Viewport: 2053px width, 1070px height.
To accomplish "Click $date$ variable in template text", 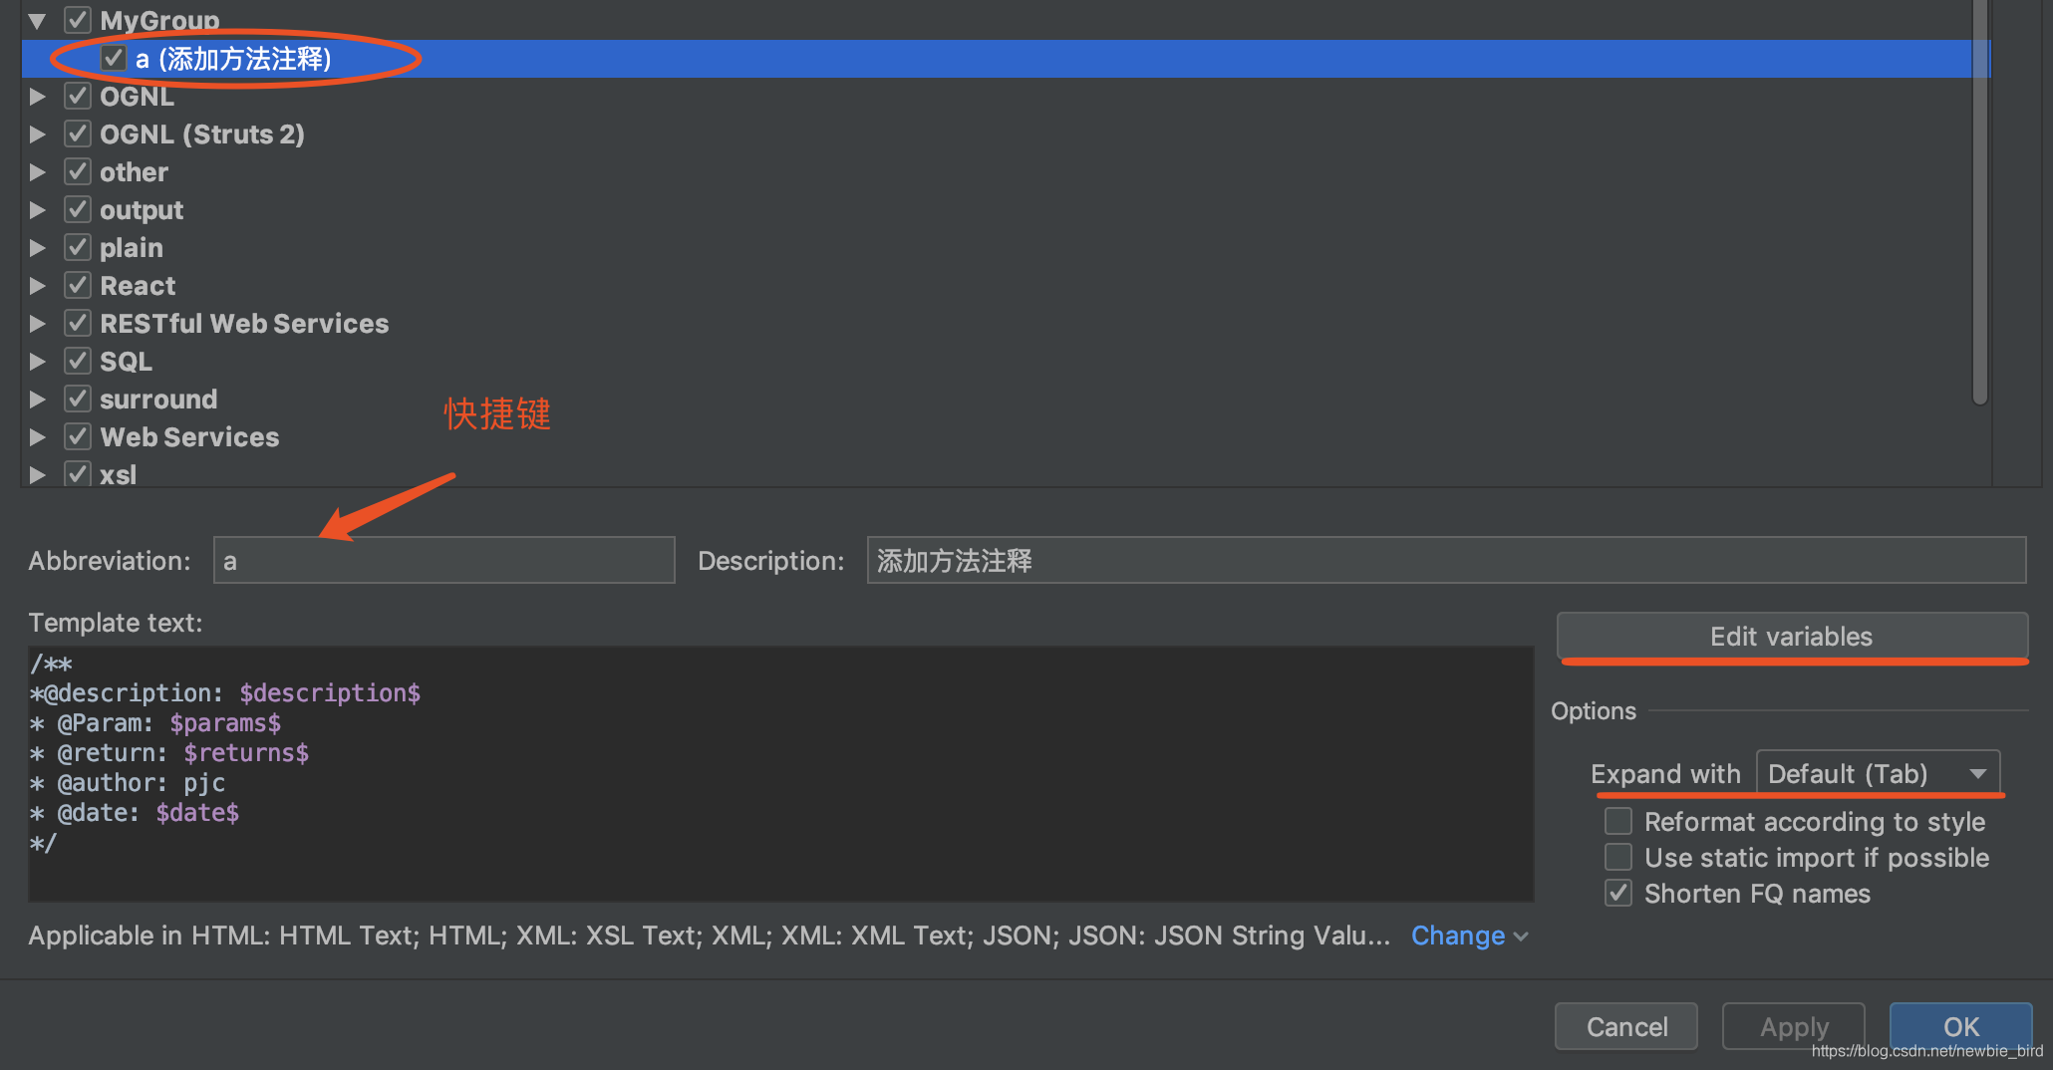I will tap(197, 813).
